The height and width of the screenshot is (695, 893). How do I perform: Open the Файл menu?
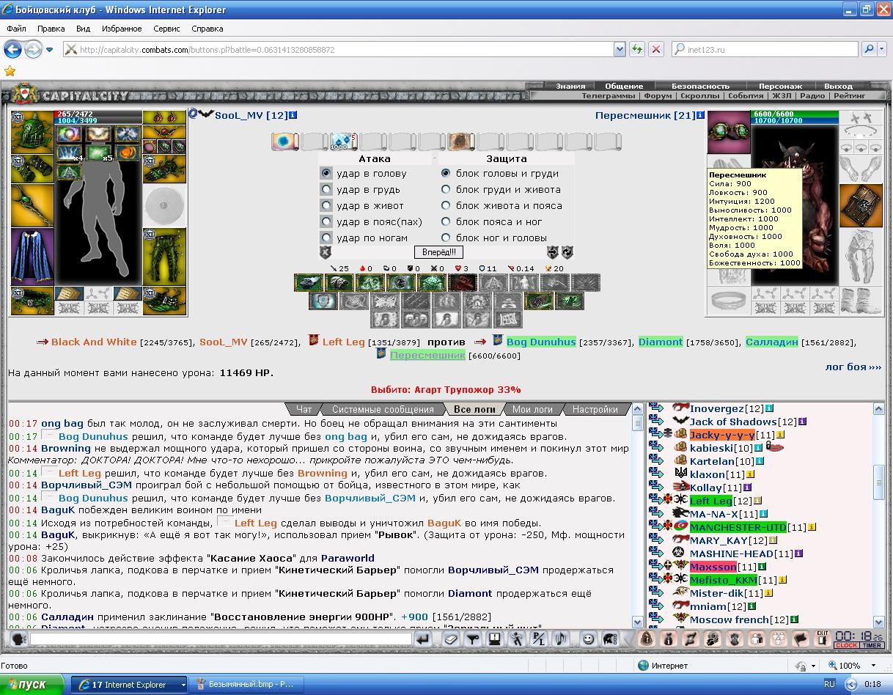[16, 29]
